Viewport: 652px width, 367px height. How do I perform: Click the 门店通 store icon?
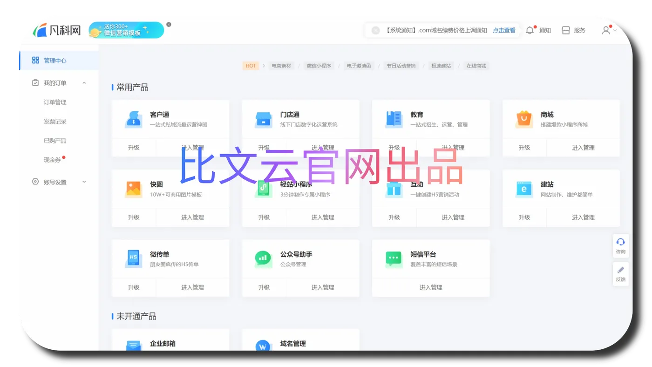264,119
